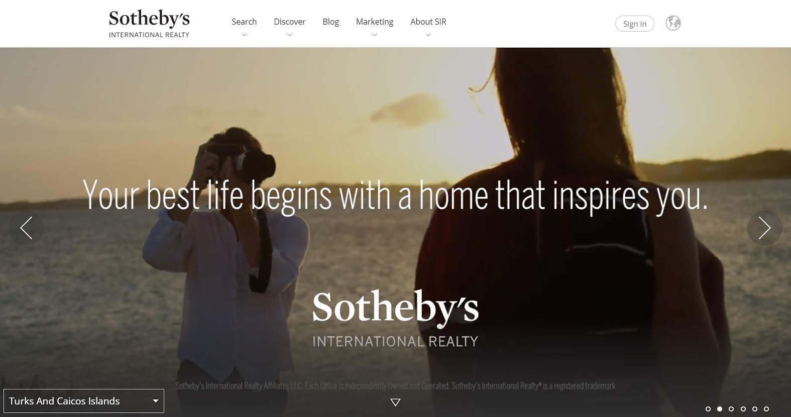Image resolution: width=791 pixels, height=417 pixels.
Task: Open the Turks And Caicos Islands dropdown
Action: 84,401
